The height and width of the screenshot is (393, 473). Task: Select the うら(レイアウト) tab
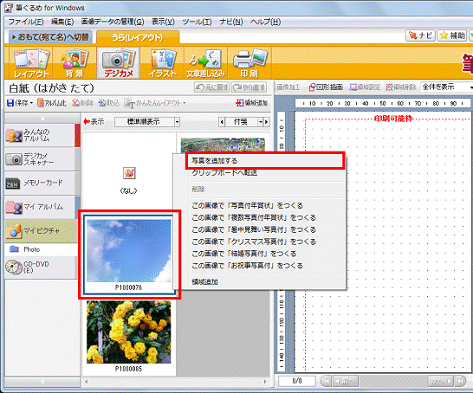[138, 37]
